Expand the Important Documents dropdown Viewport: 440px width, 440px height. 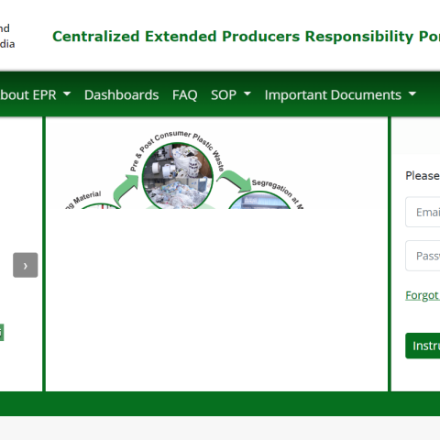340,94
